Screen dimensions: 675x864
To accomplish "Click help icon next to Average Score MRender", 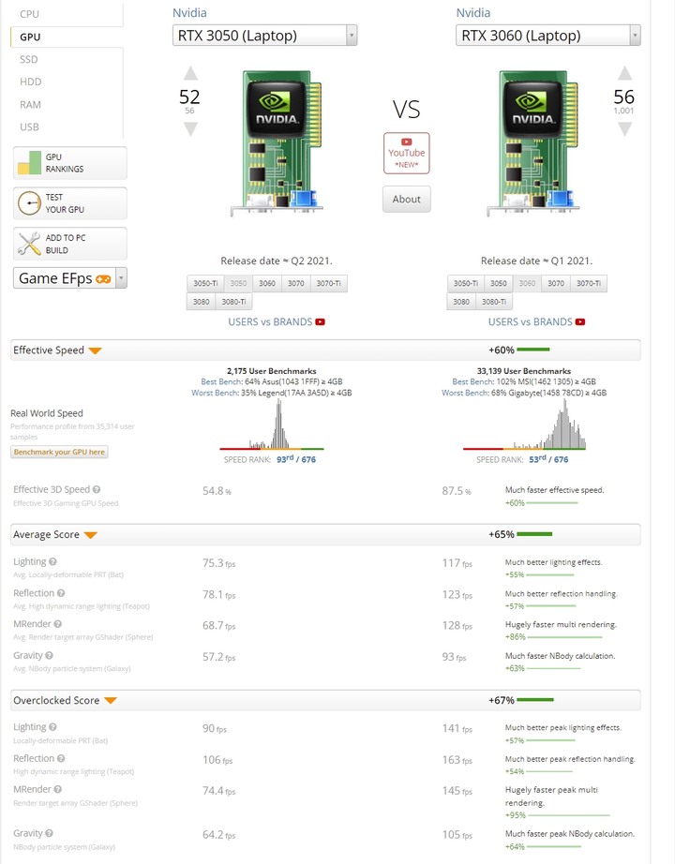I will coord(57,624).
